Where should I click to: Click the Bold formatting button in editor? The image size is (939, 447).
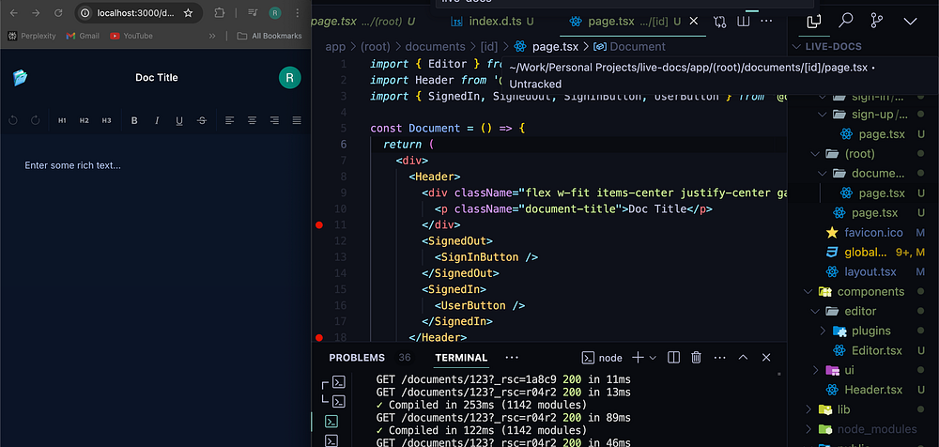(134, 120)
